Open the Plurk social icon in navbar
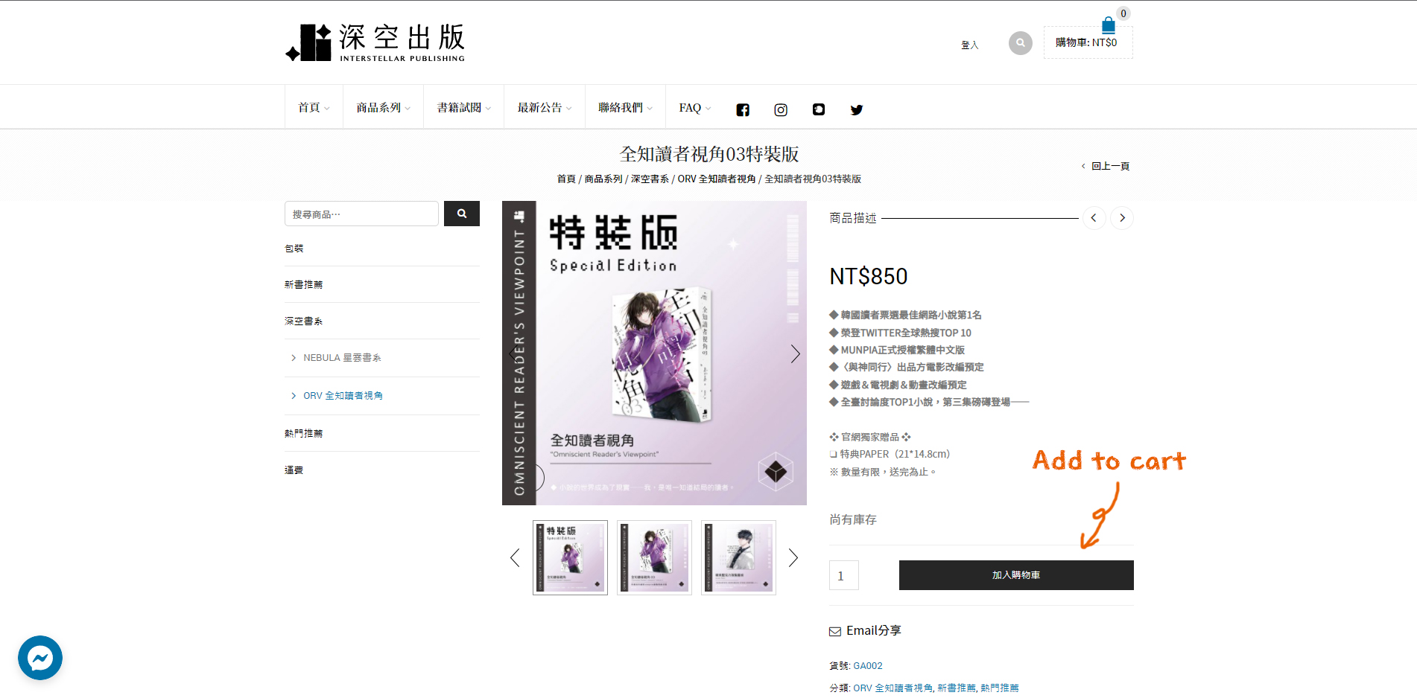 click(x=819, y=109)
